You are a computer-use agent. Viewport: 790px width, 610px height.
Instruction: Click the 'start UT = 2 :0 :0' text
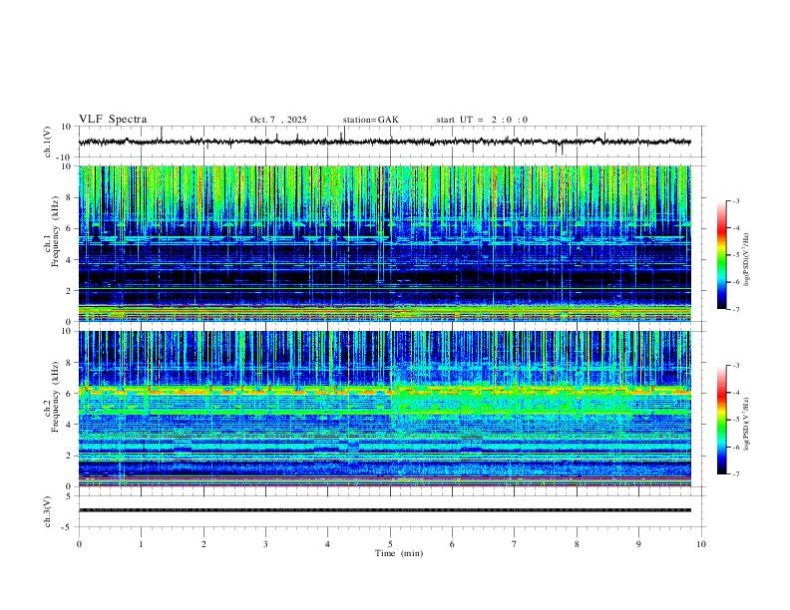482,120
